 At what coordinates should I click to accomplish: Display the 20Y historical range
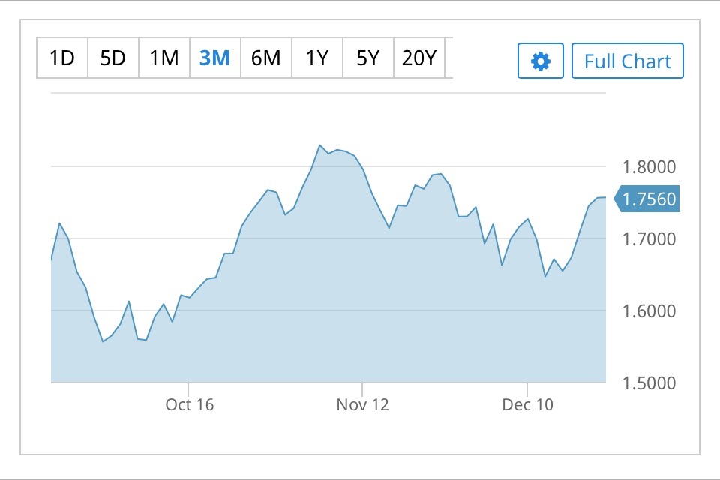tap(418, 58)
